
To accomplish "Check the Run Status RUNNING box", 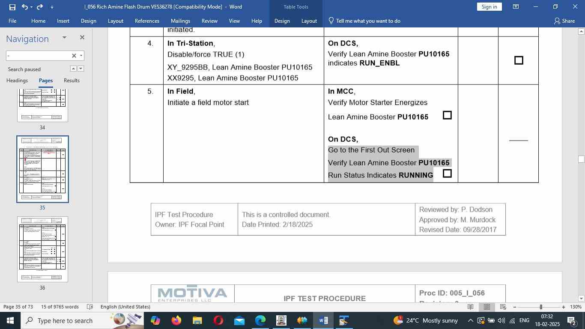I will point(447,173).
